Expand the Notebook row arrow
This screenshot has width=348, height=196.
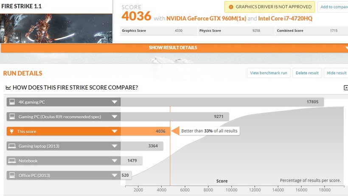pyautogui.click(x=115, y=161)
